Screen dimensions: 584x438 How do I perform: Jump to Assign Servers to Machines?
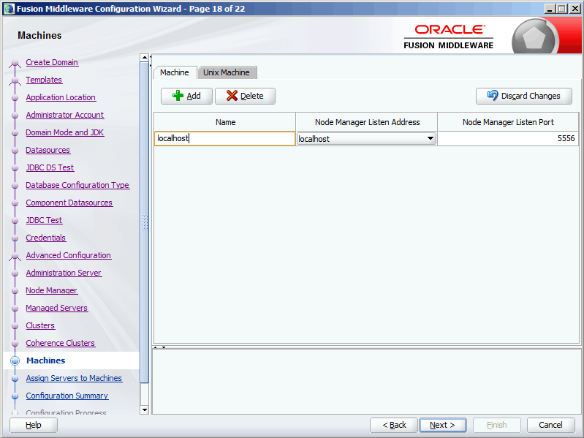(74, 378)
